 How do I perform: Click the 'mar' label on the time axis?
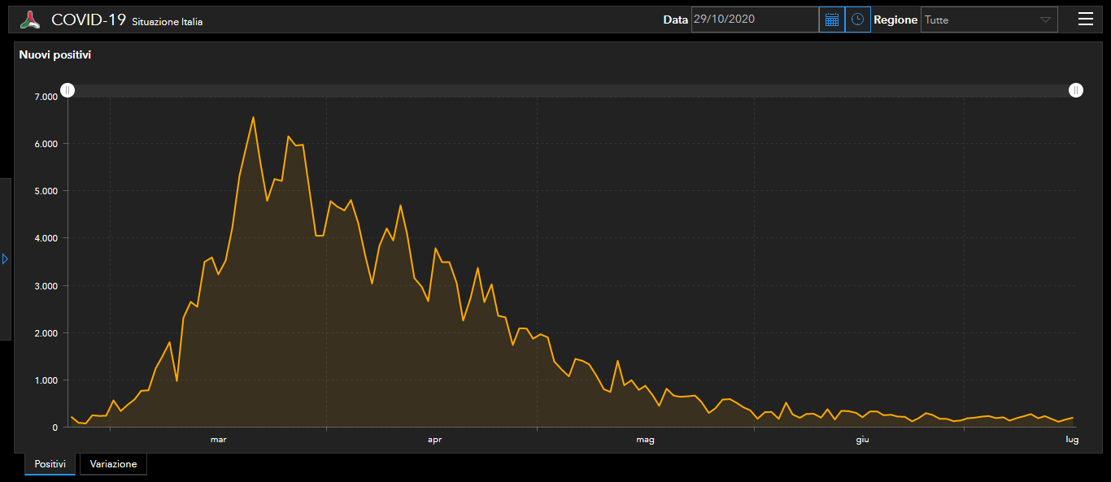click(x=218, y=440)
